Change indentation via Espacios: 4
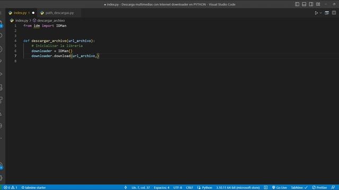The width and height of the screenshot is (339, 190). [162, 187]
